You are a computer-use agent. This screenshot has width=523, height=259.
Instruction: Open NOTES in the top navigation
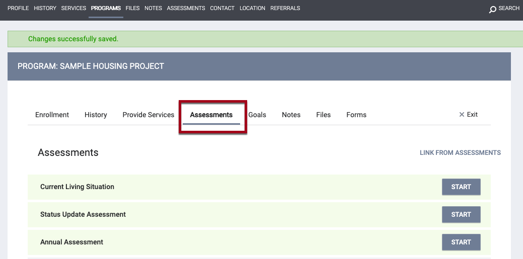(x=153, y=8)
